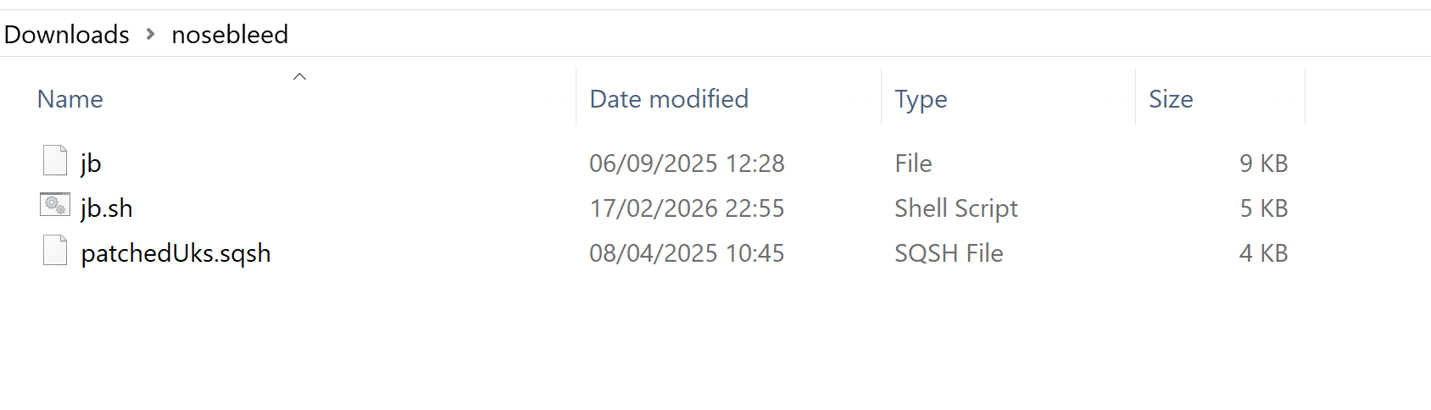Click the SQSH File type cell
This screenshot has height=410, width=1431.
(x=949, y=253)
